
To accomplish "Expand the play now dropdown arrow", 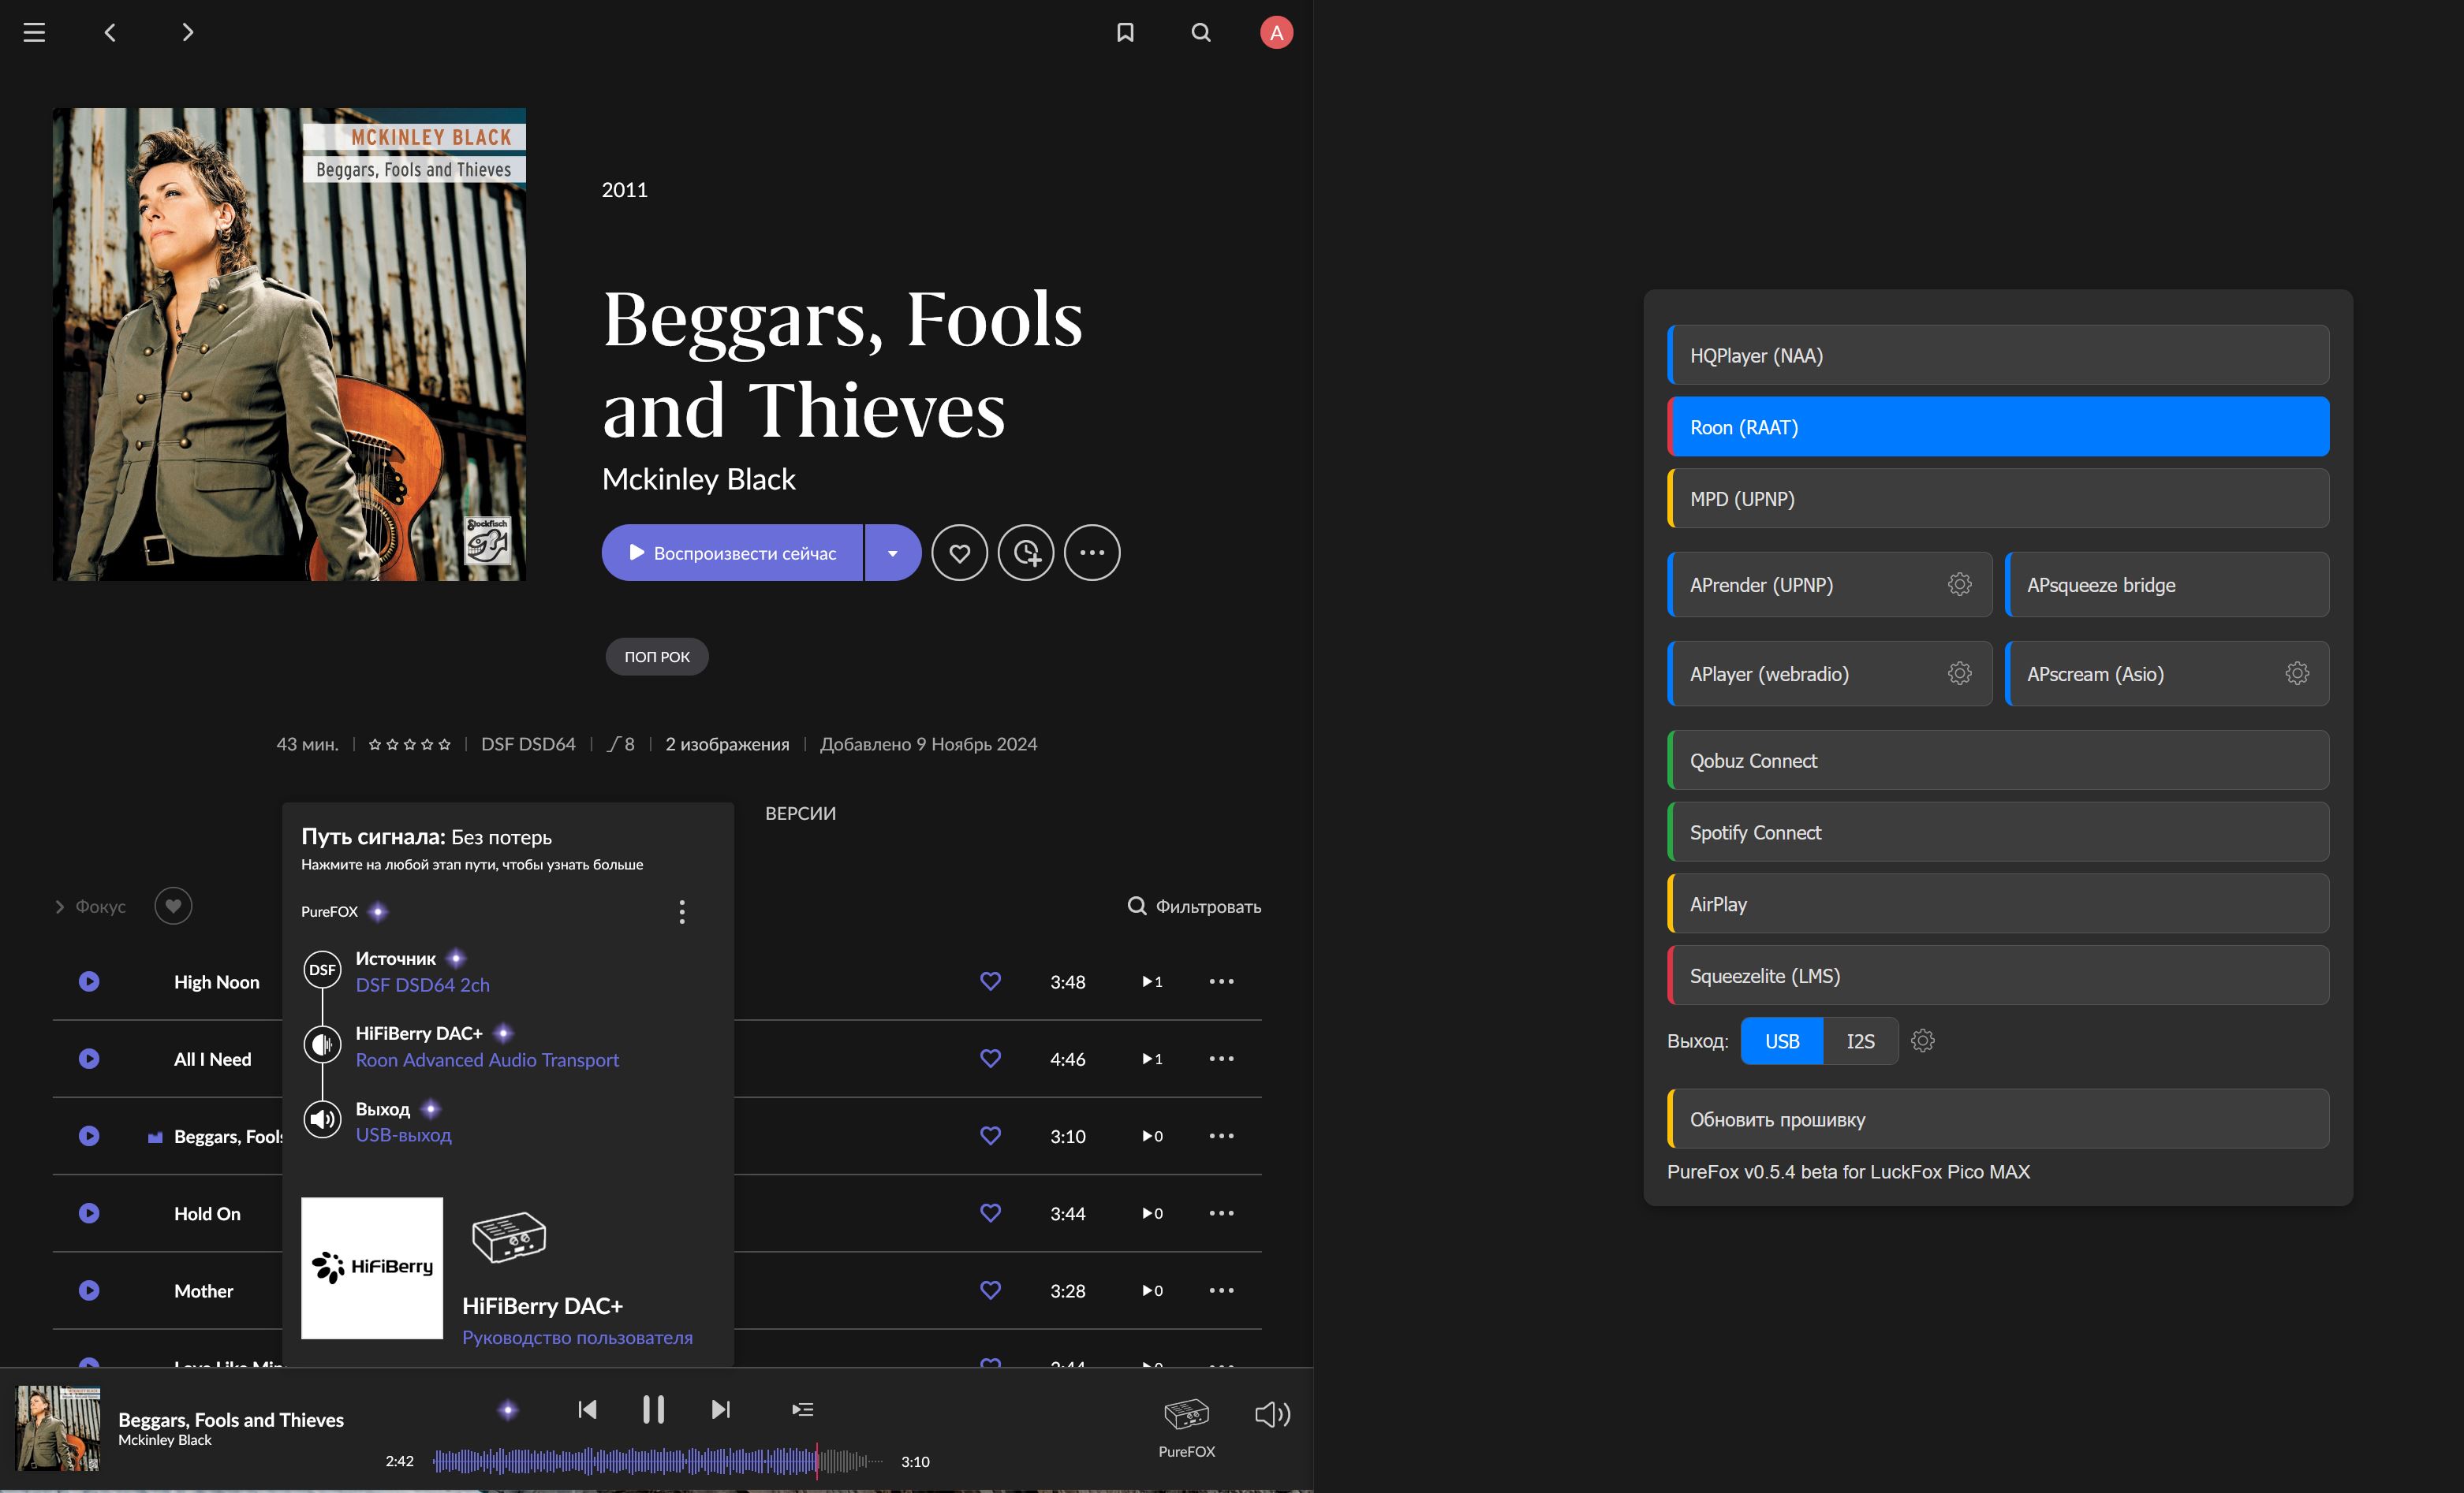I will (893, 553).
